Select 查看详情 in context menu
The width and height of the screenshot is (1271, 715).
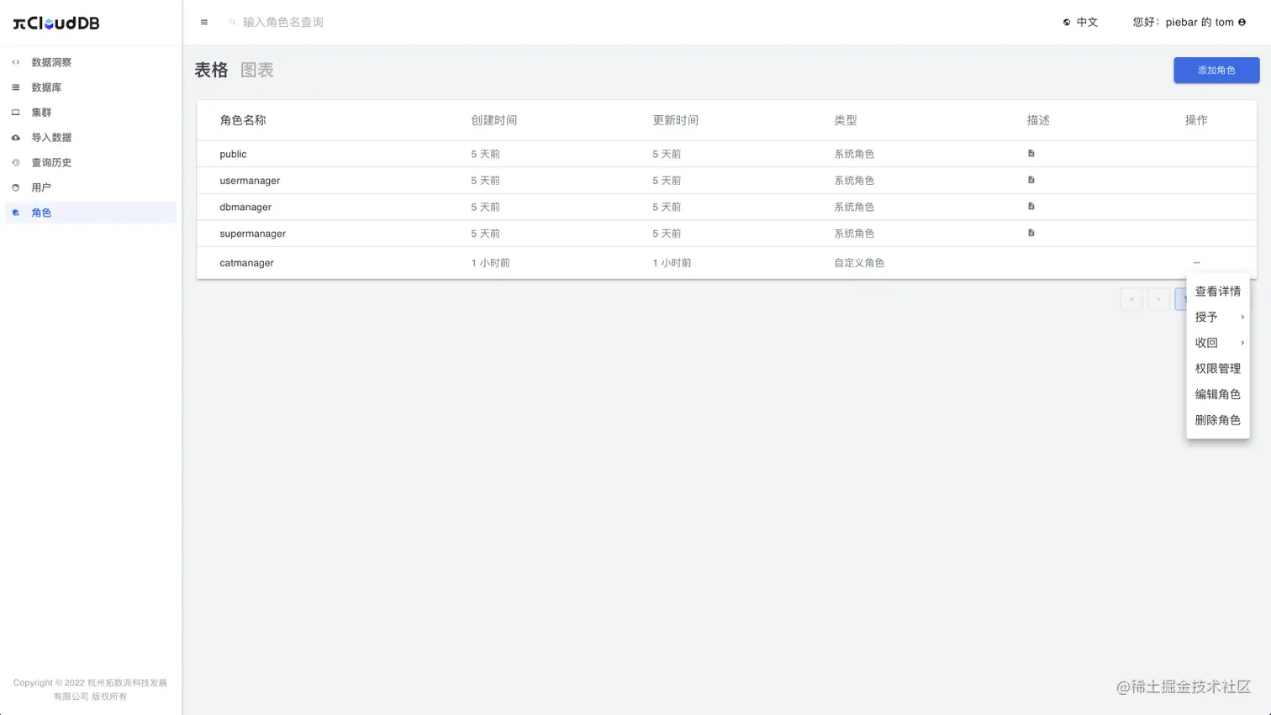click(1217, 292)
